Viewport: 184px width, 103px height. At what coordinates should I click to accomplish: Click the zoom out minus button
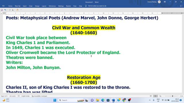point(164,96)
